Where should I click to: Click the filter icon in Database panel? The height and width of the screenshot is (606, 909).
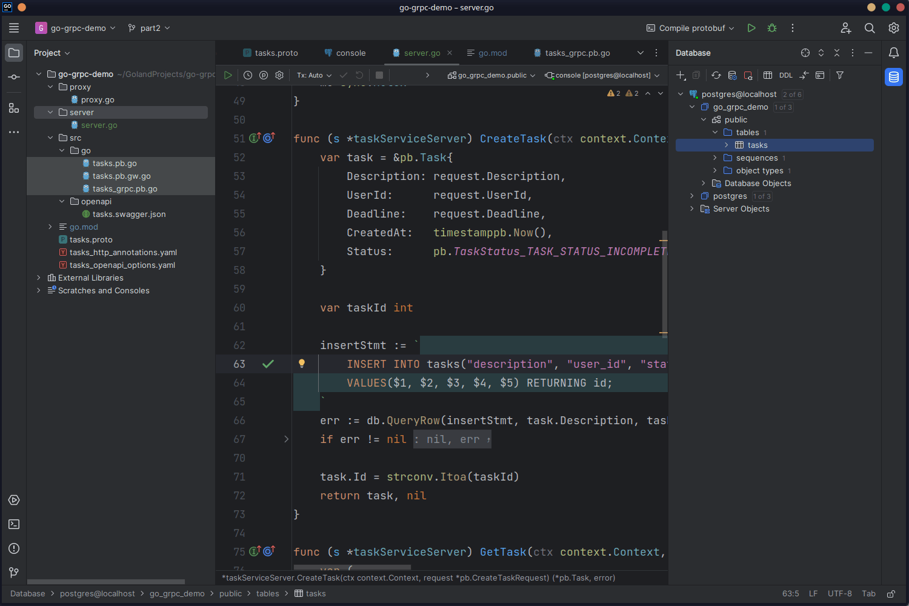point(840,75)
